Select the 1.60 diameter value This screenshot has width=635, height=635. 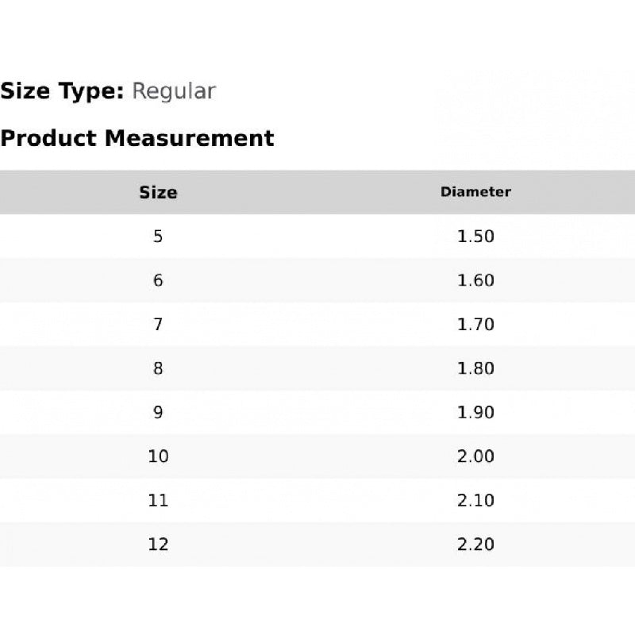coord(475,280)
